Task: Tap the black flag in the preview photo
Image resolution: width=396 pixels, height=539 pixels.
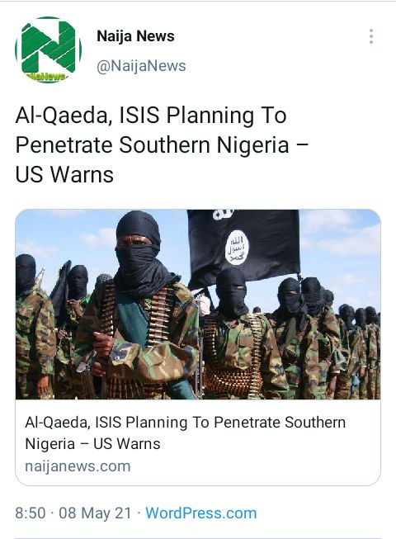Action: click(243, 248)
